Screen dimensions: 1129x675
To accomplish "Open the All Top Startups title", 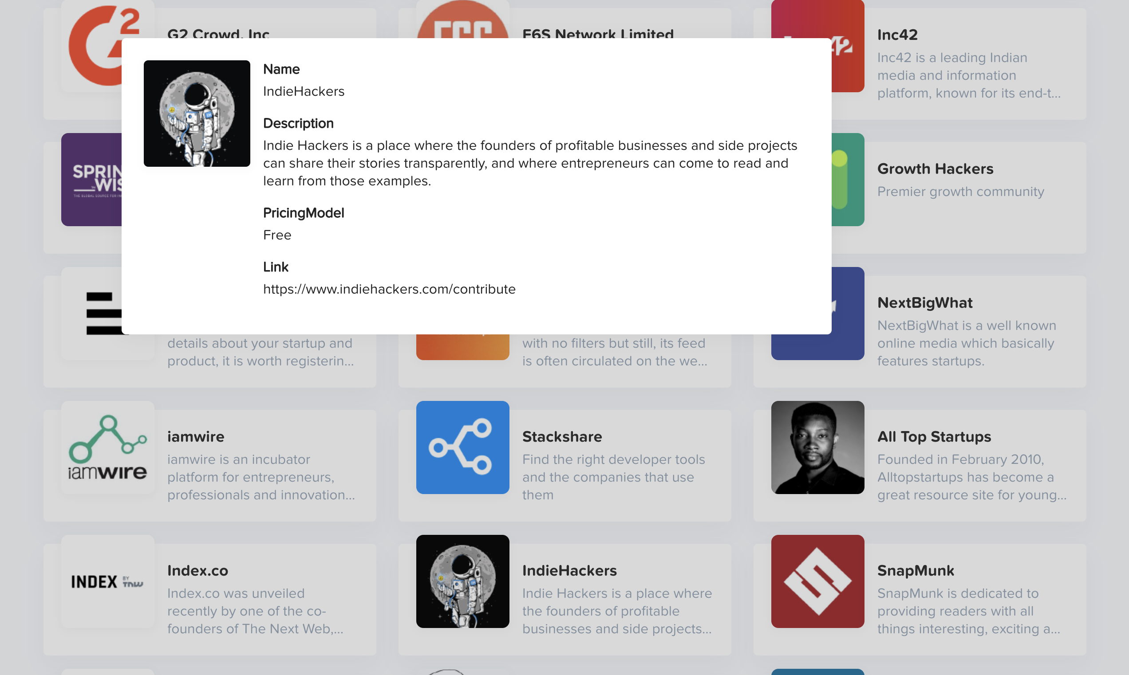I will (934, 437).
